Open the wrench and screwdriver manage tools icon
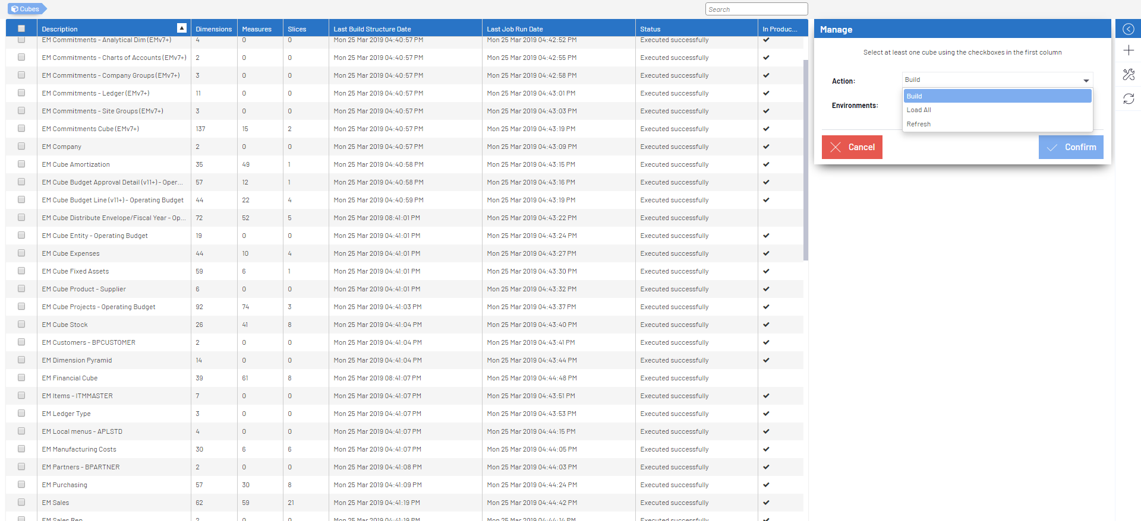The image size is (1141, 521). tap(1128, 74)
